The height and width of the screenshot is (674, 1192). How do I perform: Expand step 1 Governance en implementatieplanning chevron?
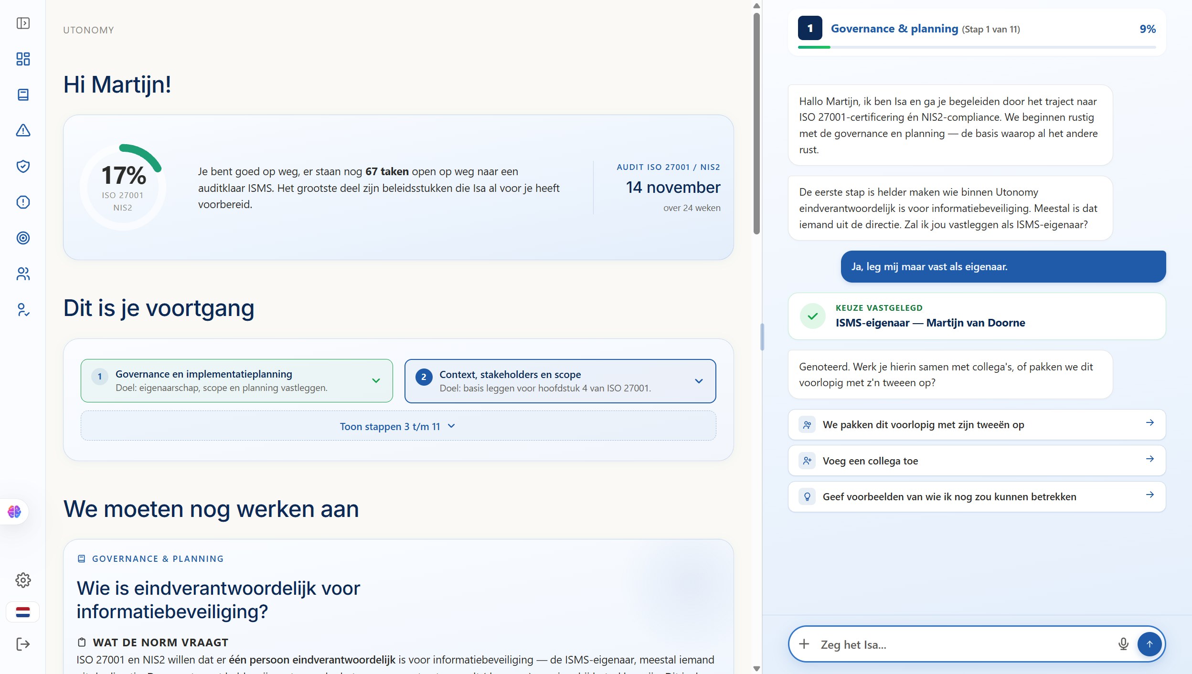376,380
